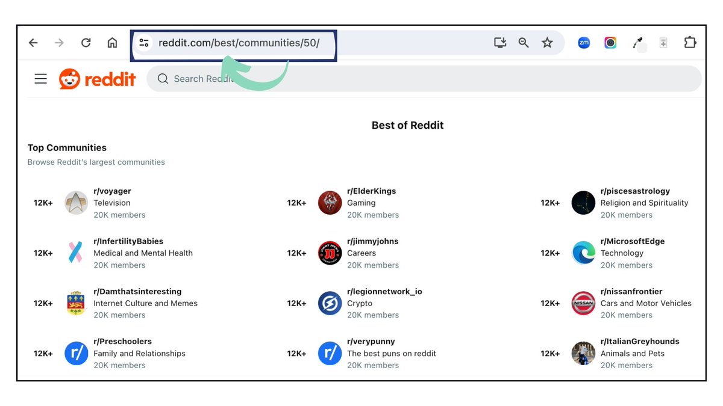Open the r/nissanfrontier community link
Viewport: 723px width, 406px height.
click(x=631, y=292)
